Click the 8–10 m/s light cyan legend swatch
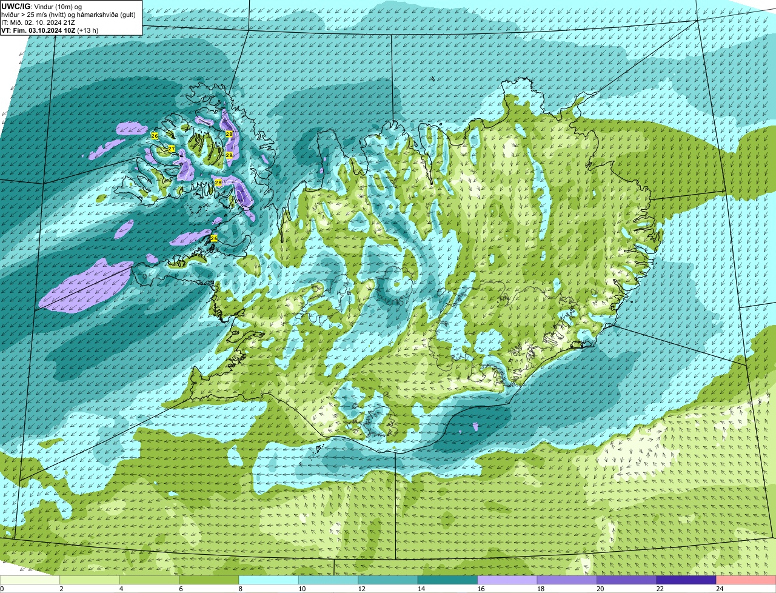The width and height of the screenshot is (776, 593). click(x=269, y=580)
